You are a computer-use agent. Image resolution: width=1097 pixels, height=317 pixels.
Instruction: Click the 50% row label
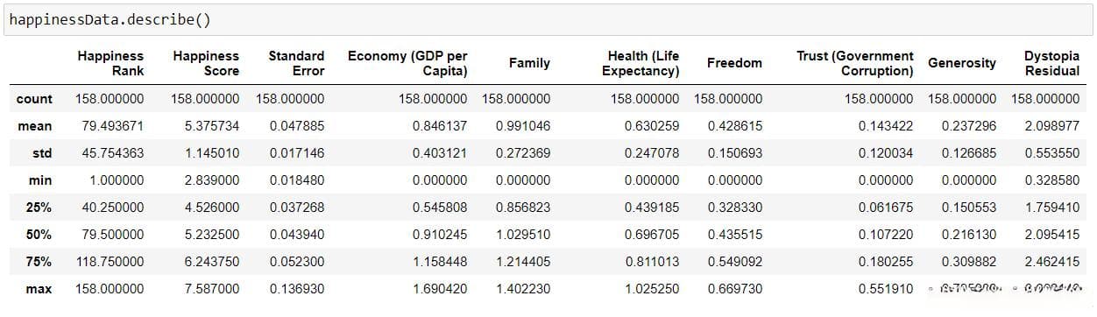pyautogui.click(x=39, y=235)
